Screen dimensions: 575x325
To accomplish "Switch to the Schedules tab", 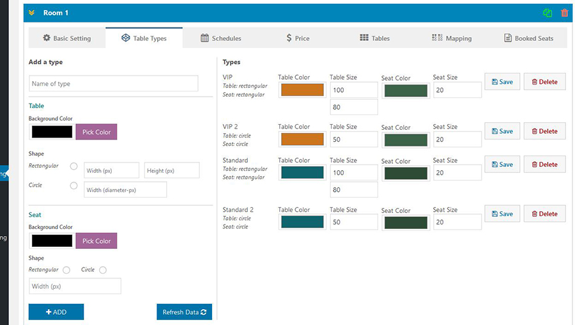I will 221,38.
